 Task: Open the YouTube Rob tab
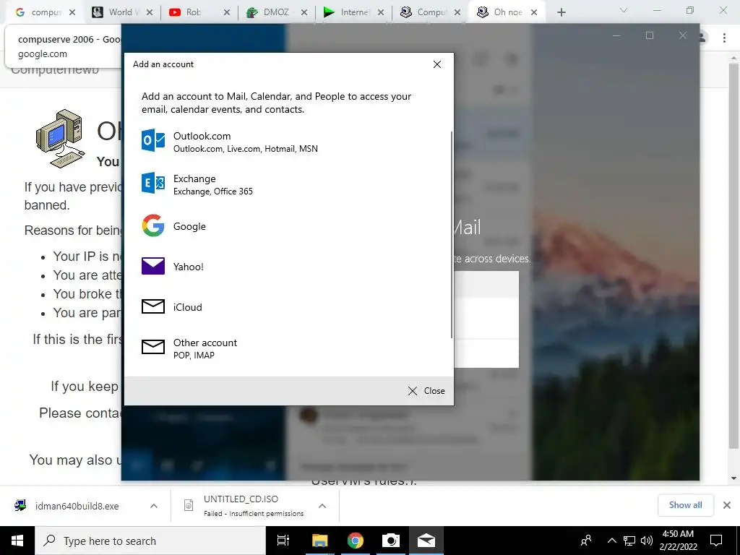point(194,12)
